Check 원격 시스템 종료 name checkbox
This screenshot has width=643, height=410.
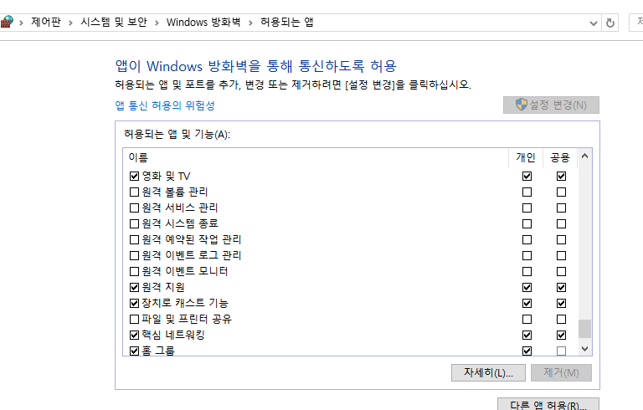134,224
